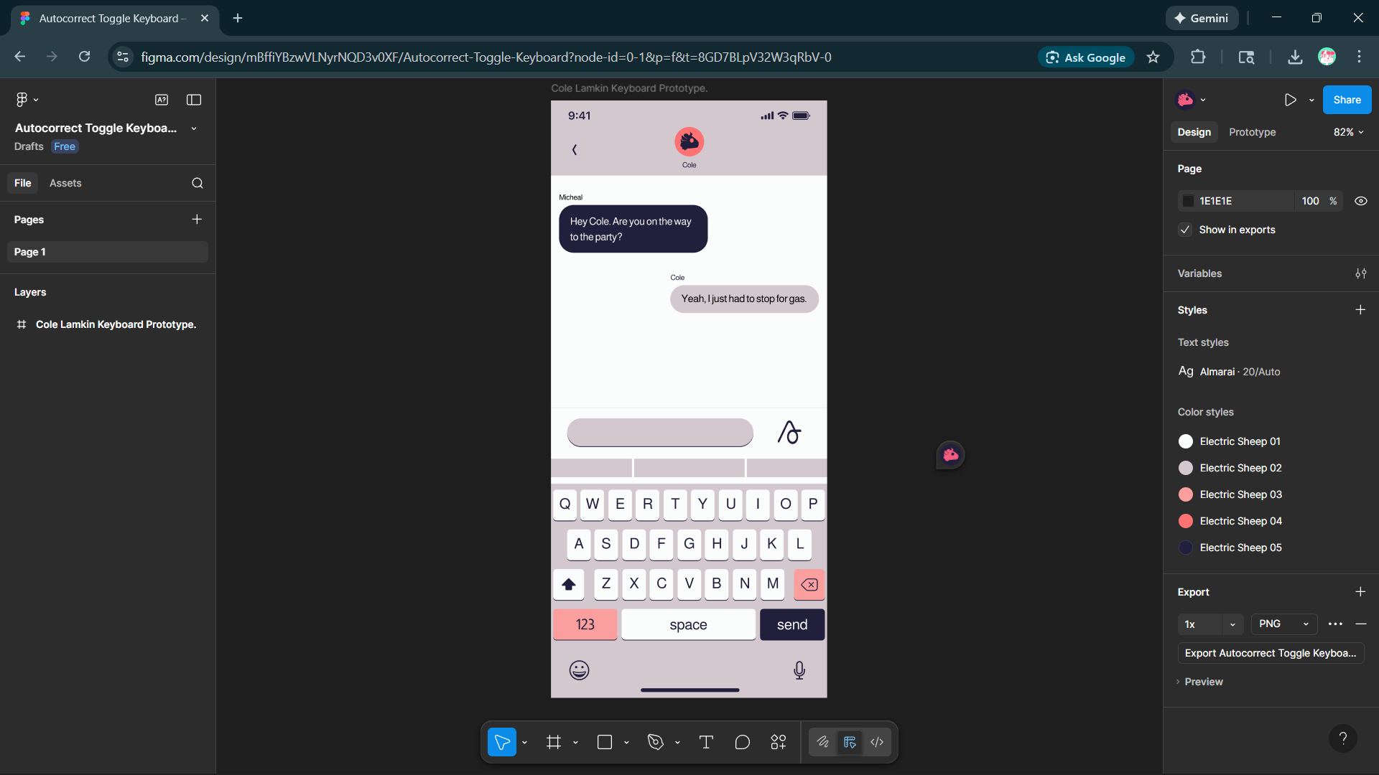Image resolution: width=1379 pixels, height=775 pixels.
Task: Open the PNG export format dropdown
Action: click(x=1283, y=624)
